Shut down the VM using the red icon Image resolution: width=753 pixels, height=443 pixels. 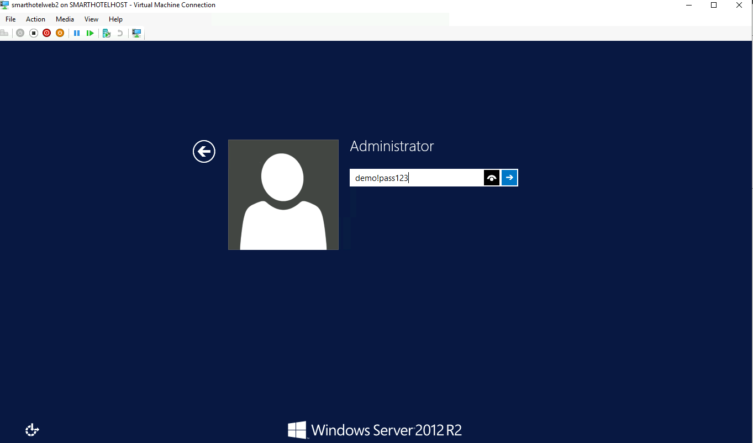tap(47, 33)
